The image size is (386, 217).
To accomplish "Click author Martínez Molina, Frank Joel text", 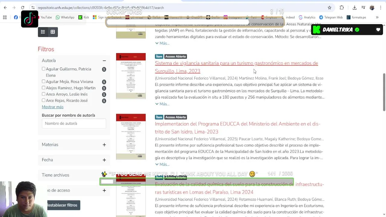I will click(262, 78).
